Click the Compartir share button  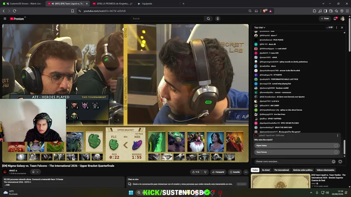(x=218, y=172)
